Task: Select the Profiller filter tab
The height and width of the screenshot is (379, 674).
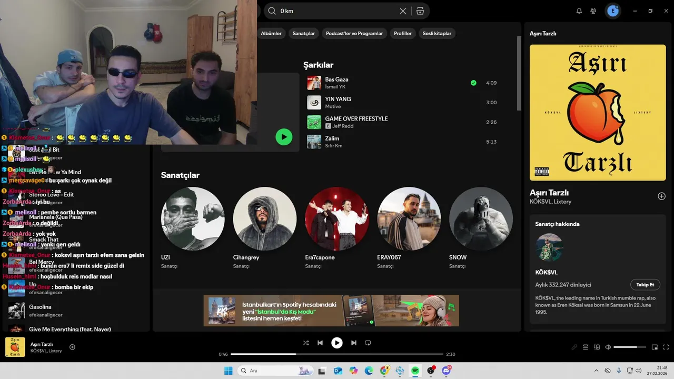Action: 403,33
